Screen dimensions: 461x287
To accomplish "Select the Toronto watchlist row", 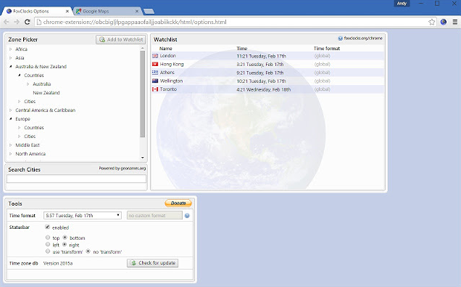I will pyautogui.click(x=268, y=89).
